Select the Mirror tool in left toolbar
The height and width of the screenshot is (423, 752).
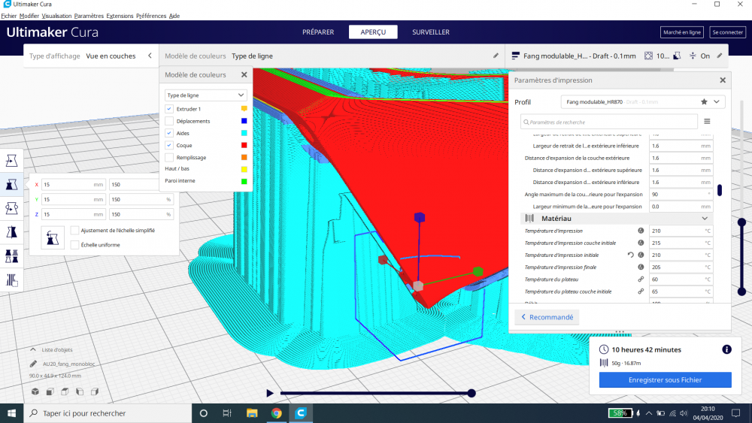[x=11, y=232]
